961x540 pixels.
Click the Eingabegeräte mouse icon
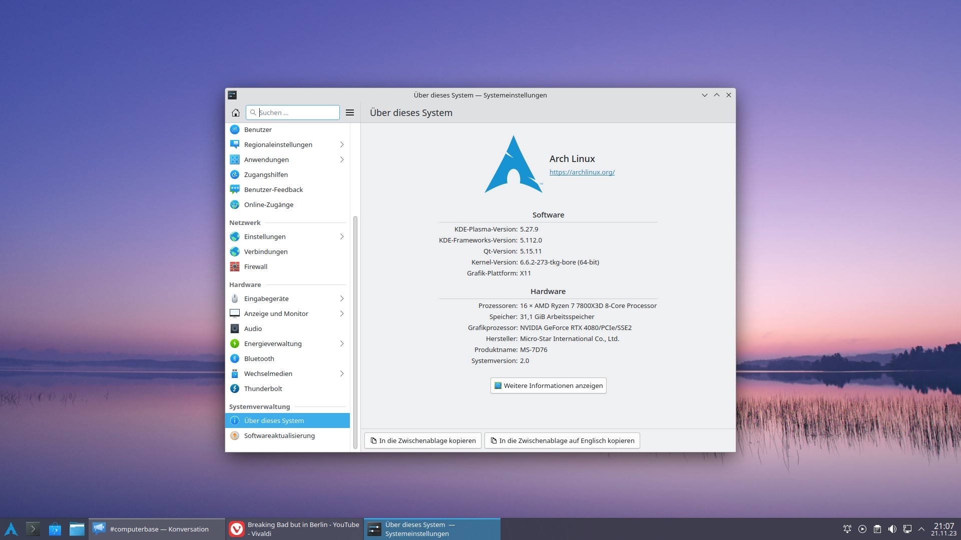click(x=235, y=298)
